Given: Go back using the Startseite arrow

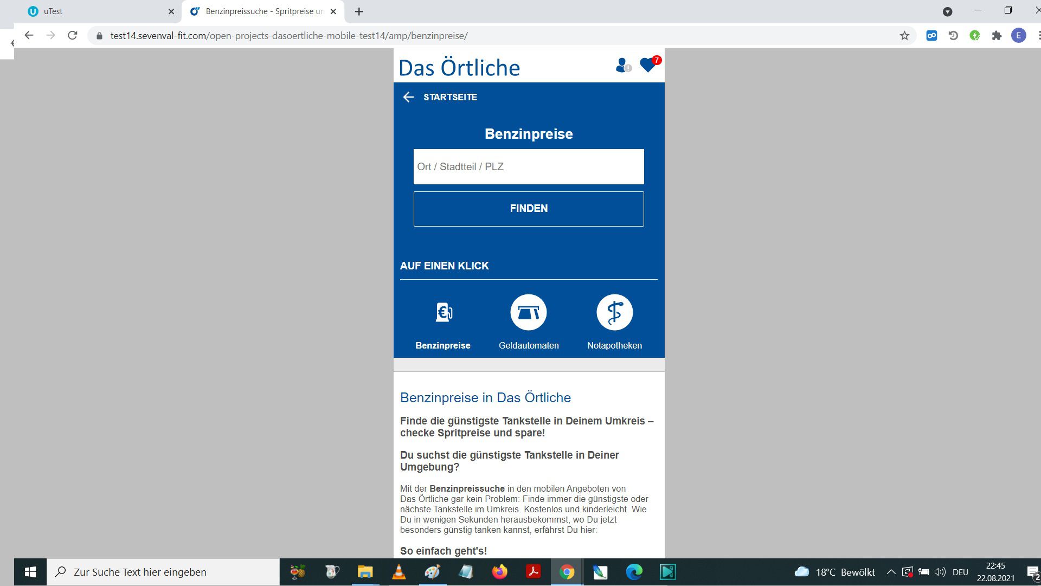Looking at the screenshot, I should [408, 97].
